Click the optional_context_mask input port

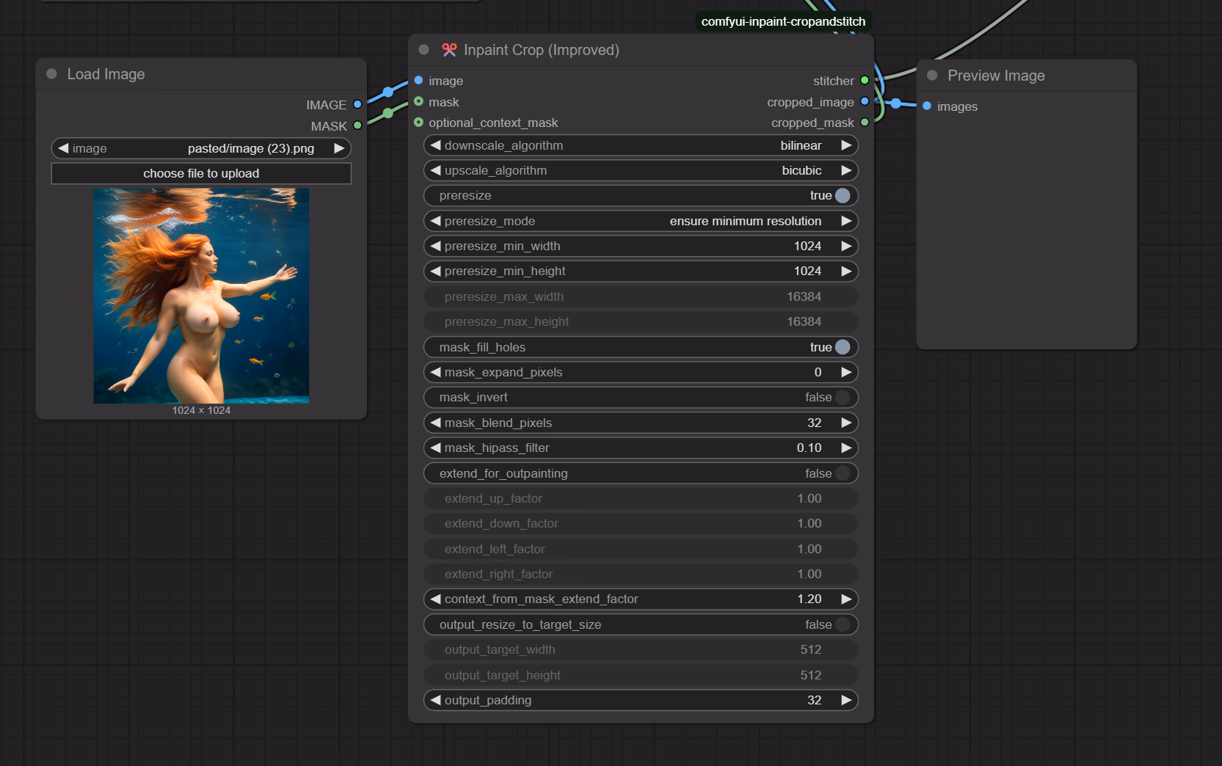418,123
